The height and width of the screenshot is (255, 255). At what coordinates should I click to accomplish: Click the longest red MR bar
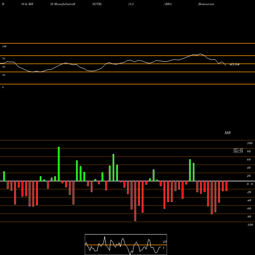135,201
